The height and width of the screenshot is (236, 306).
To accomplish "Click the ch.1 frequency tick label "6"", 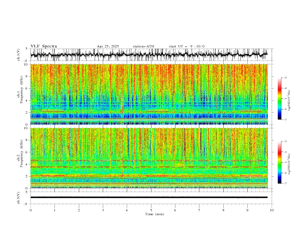I will (x=27, y=88).
